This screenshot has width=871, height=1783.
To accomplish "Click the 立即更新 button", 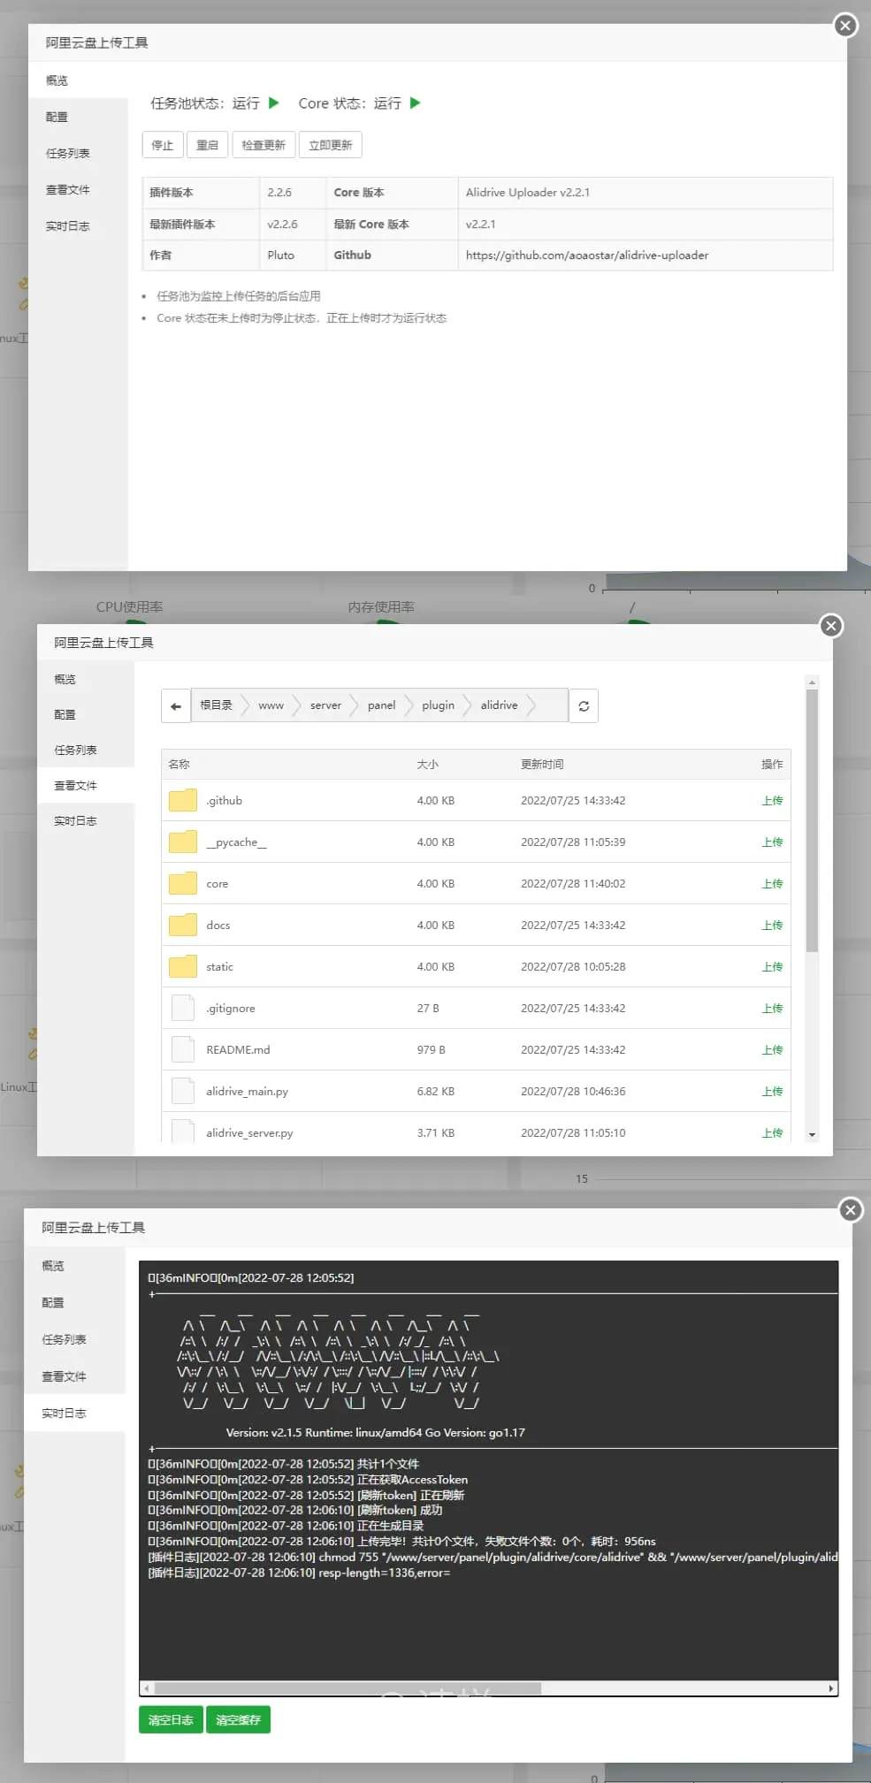I will (x=331, y=145).
